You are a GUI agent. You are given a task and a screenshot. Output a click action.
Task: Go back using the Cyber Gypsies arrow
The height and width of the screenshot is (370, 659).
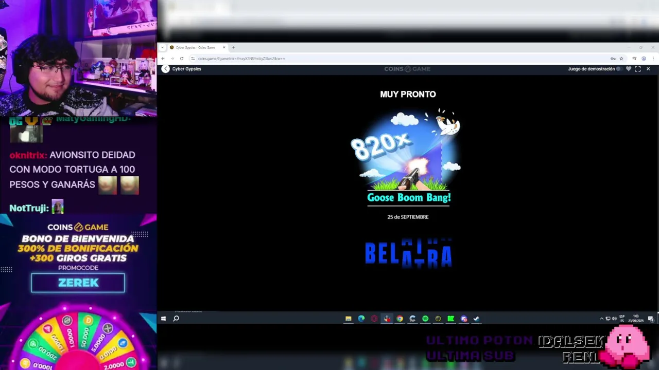165,69
